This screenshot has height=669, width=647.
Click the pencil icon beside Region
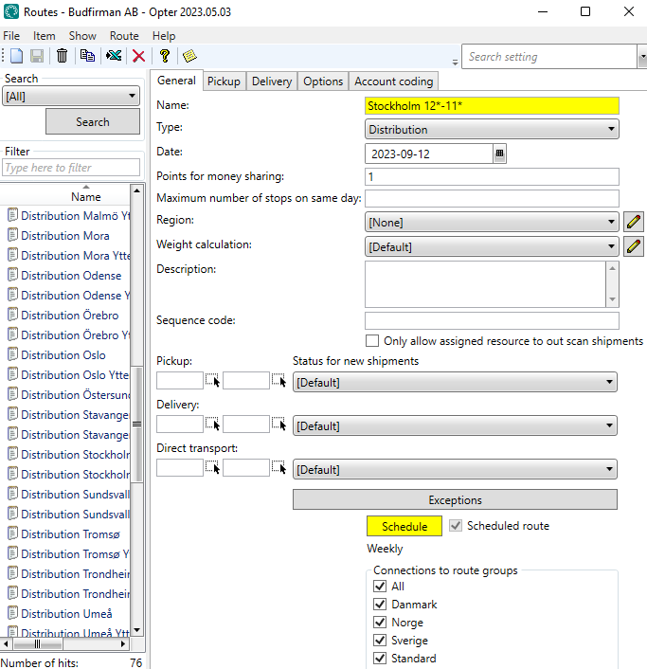[635, 223]
